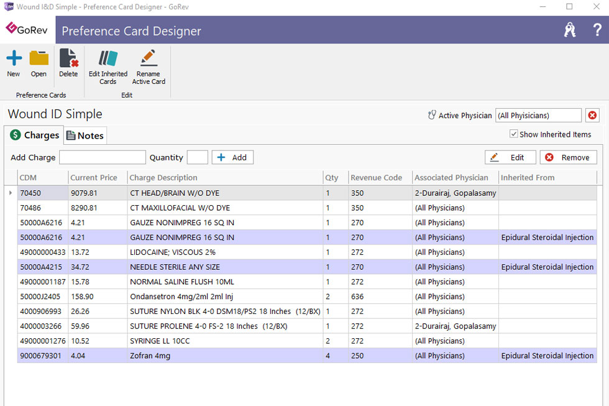The height and width of the screenshot is (406, 609).
Task: Toggle Show Inherited Items checkbox
Action: click(x=513, y=134)
